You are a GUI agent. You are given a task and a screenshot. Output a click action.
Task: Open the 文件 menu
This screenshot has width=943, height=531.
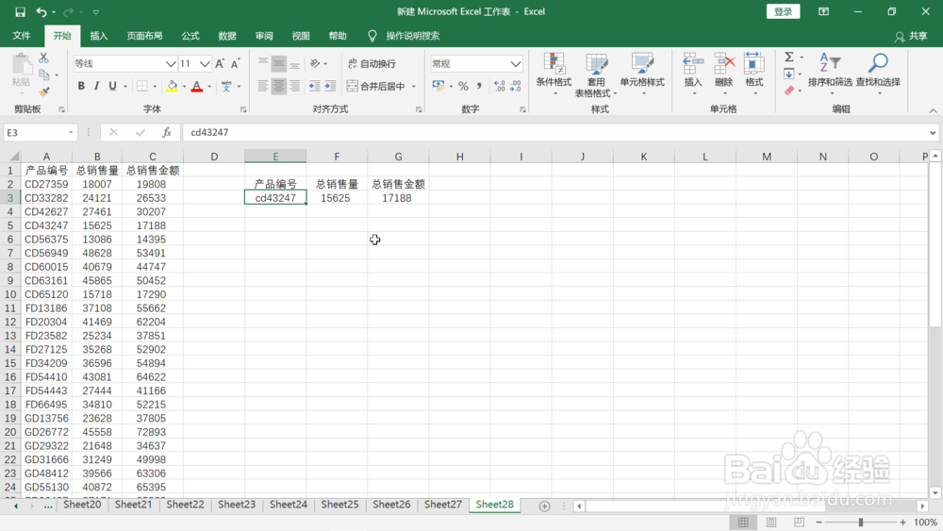22,36
